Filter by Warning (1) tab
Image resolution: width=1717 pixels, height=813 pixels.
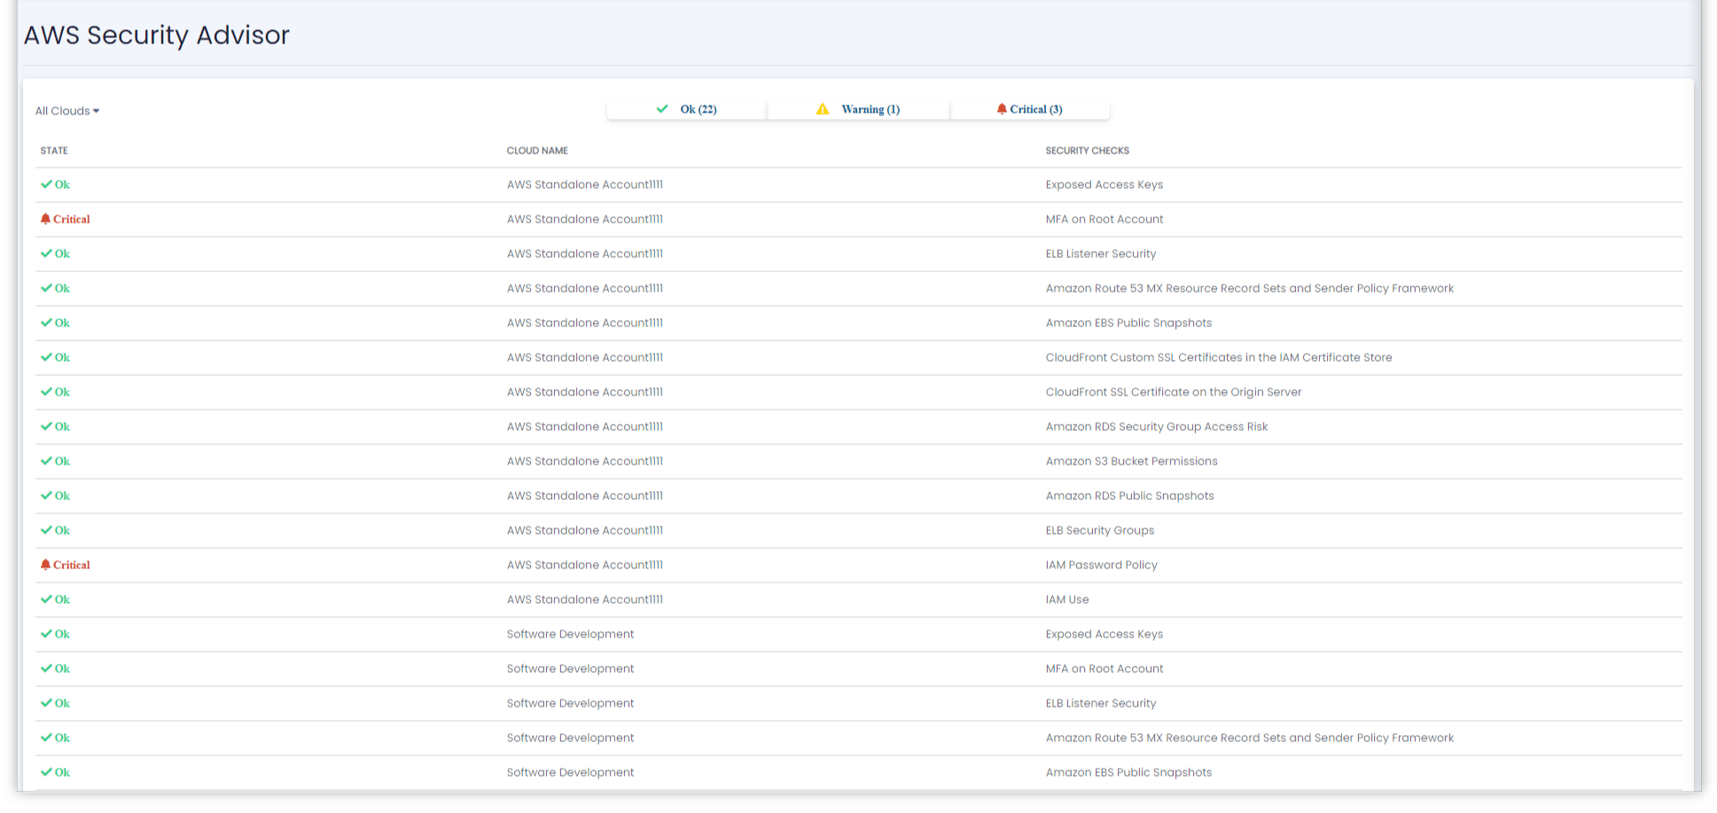858,109
